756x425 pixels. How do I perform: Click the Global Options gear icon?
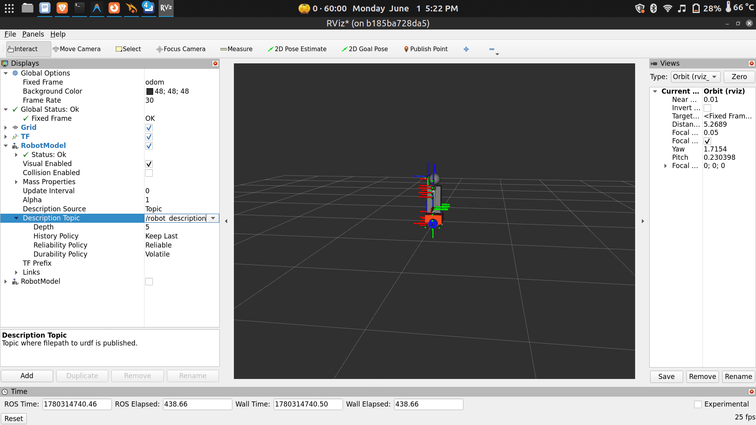(15, 73)
